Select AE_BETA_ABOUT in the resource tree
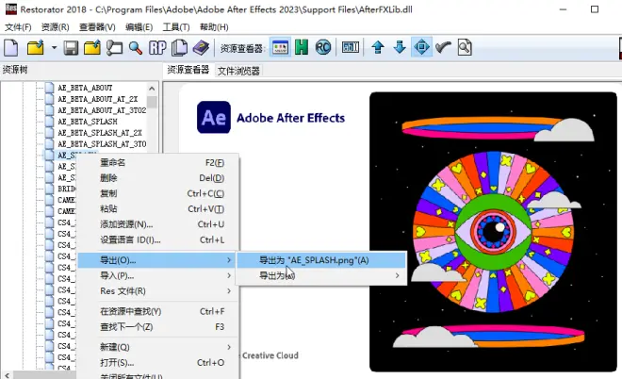 (x=85, y=88)
